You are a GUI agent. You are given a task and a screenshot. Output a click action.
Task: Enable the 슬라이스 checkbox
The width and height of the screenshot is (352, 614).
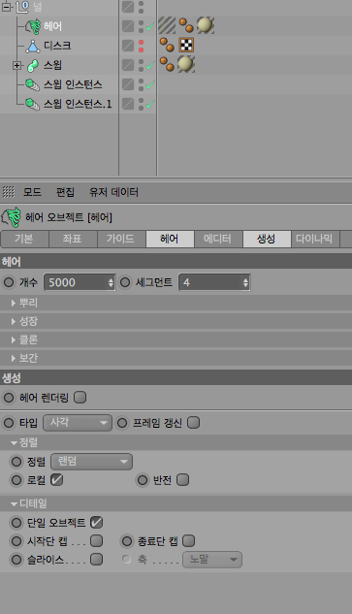(96, 559)
